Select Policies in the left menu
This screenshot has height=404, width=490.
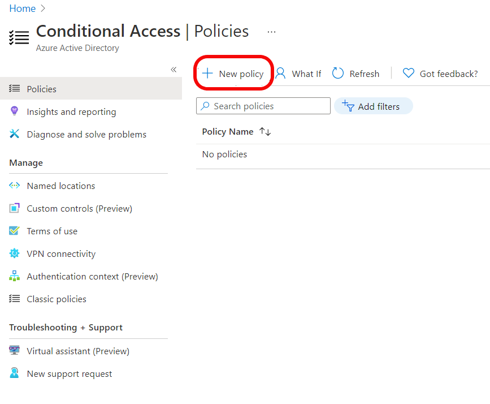point(91,89)
